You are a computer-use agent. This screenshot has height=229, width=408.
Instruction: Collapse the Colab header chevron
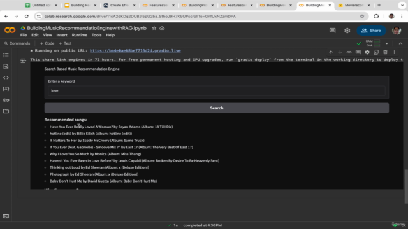point(401,43)
